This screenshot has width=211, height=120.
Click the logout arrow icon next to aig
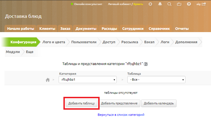(204, 4)
